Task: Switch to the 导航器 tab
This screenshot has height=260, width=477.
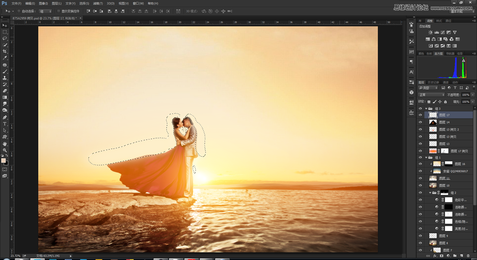Action: point(450,54)
